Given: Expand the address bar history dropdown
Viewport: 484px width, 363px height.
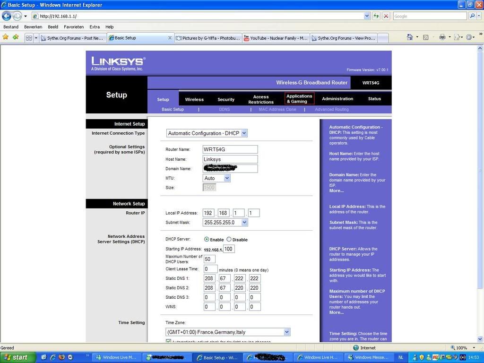Looking at the screenshot, I should coord(367,16).
